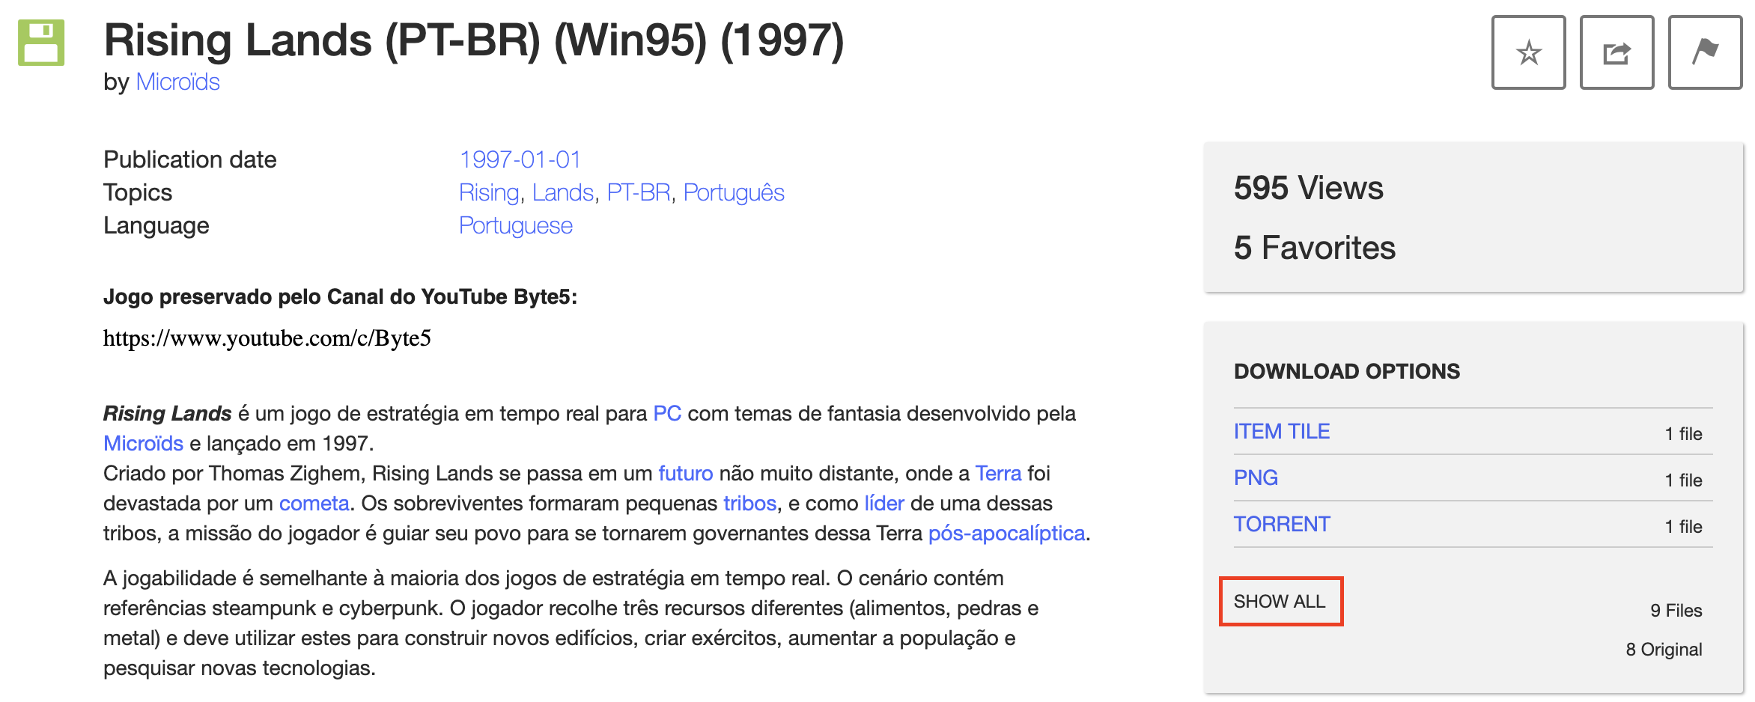Click the green floppy disk software icon

(41, 43)
